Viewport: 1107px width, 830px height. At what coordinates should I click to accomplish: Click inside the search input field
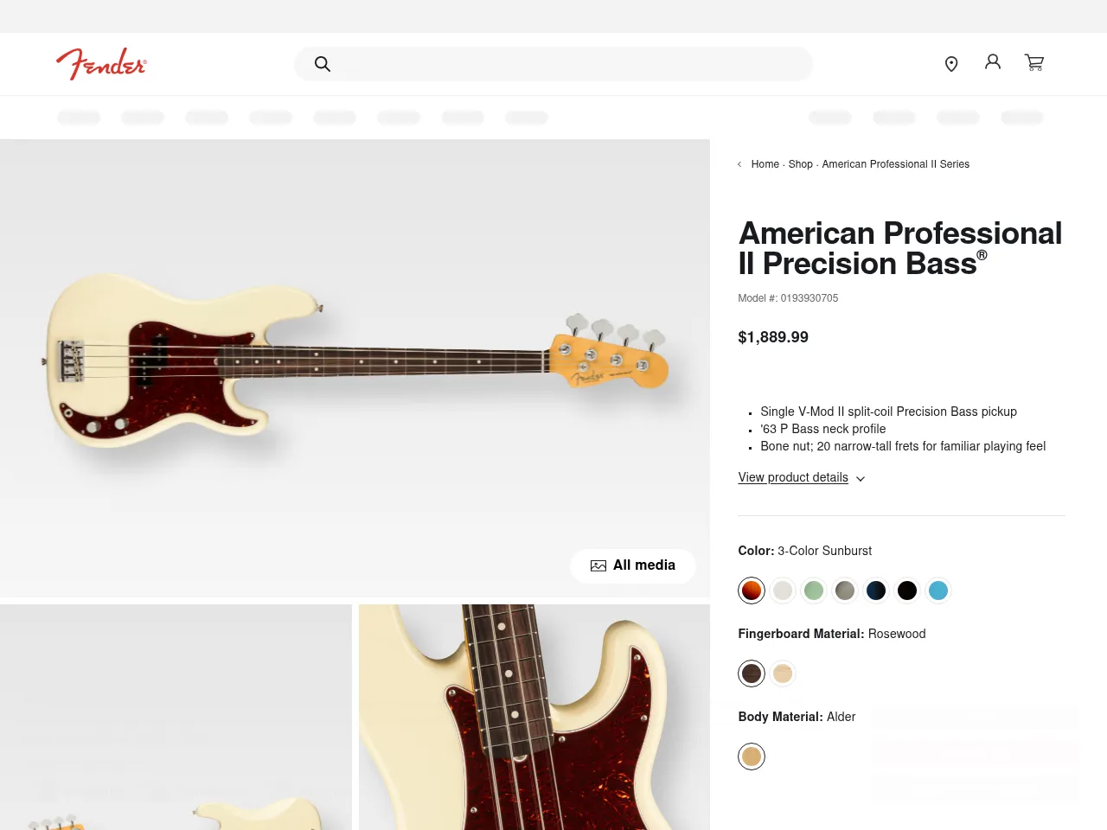tap(553, 64)
